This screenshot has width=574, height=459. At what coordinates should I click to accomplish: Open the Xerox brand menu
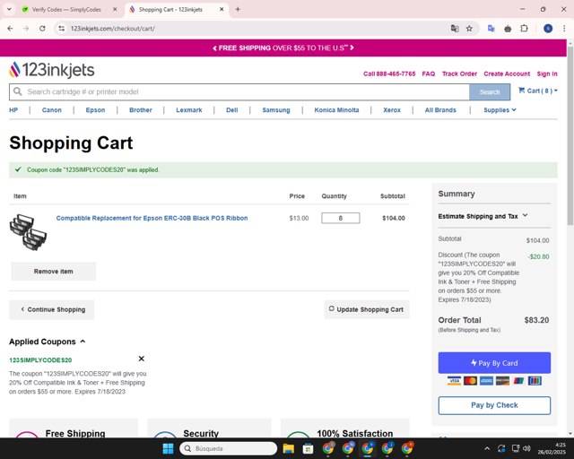392,110
